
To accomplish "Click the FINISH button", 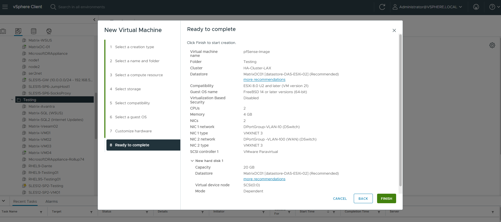I will point(386,198).
